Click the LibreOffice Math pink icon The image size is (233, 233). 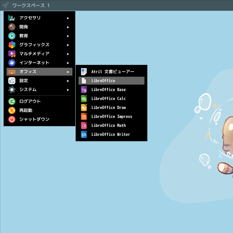[84, 125]
